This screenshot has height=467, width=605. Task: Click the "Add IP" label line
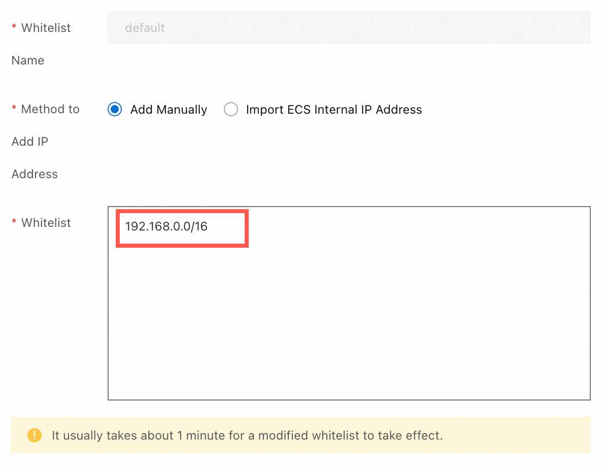(30, 142)
